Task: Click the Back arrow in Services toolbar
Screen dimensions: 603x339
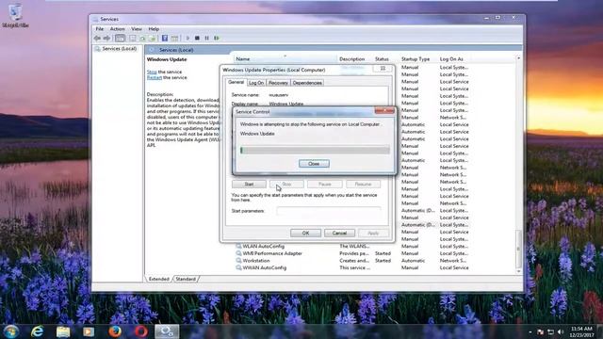Action: pos(97,38)
